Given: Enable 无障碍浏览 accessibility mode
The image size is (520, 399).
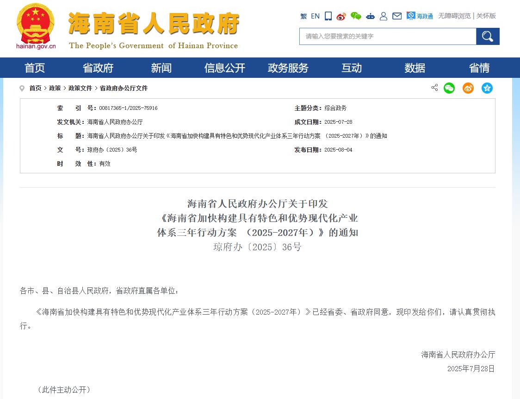Looking at the screenshot, I should [454, 16].
